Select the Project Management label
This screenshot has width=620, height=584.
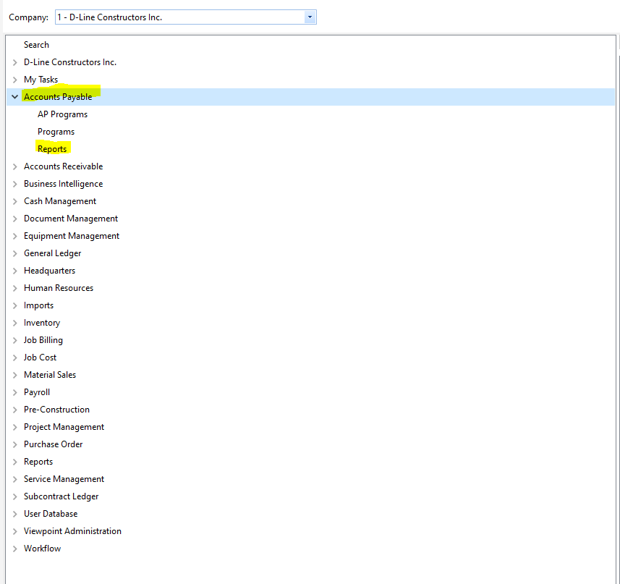click(64, 428)
